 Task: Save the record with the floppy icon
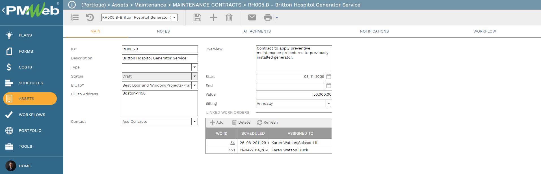click(197, 18)
